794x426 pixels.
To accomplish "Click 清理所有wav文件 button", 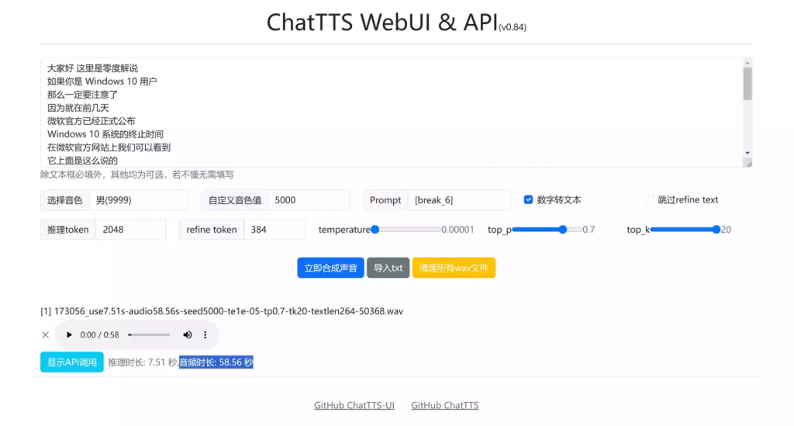I will point(454,268).
